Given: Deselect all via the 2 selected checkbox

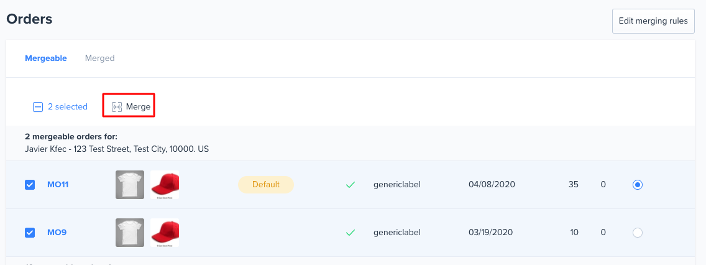Looking at the screenshot, I should click(38, 107).
